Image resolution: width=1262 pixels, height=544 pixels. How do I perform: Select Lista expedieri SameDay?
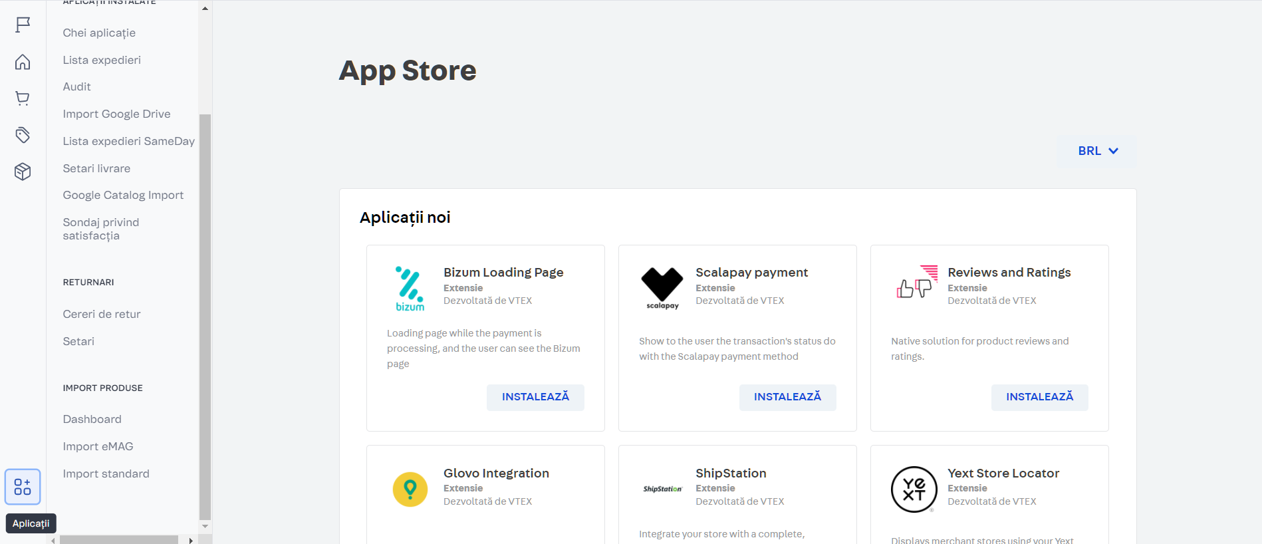click(129, 141)
